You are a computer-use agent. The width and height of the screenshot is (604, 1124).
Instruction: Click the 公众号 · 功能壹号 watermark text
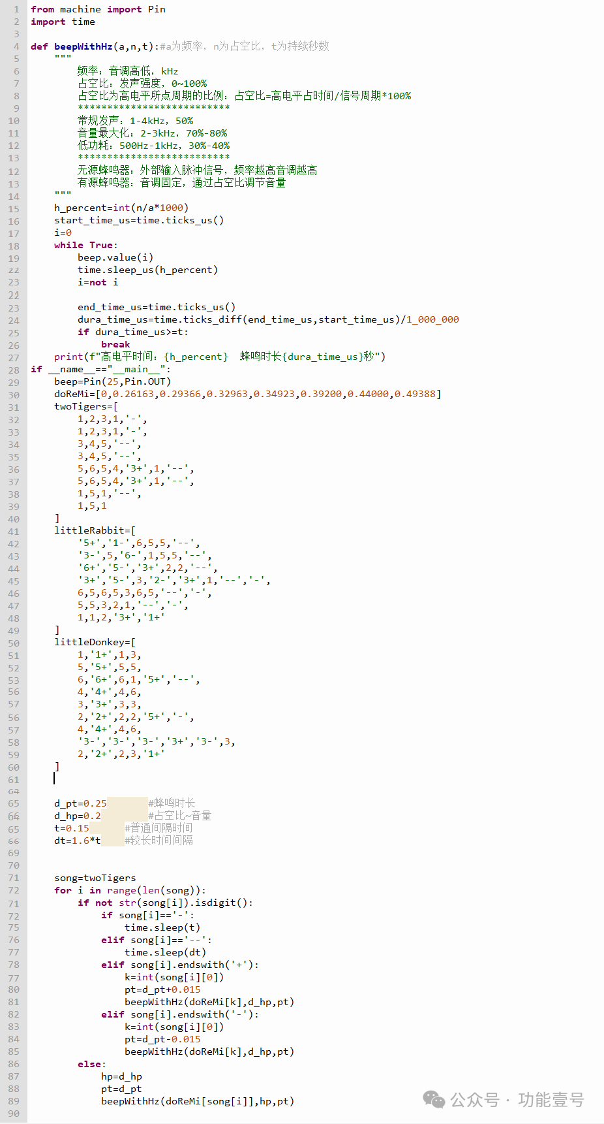tap(517, 1100)
